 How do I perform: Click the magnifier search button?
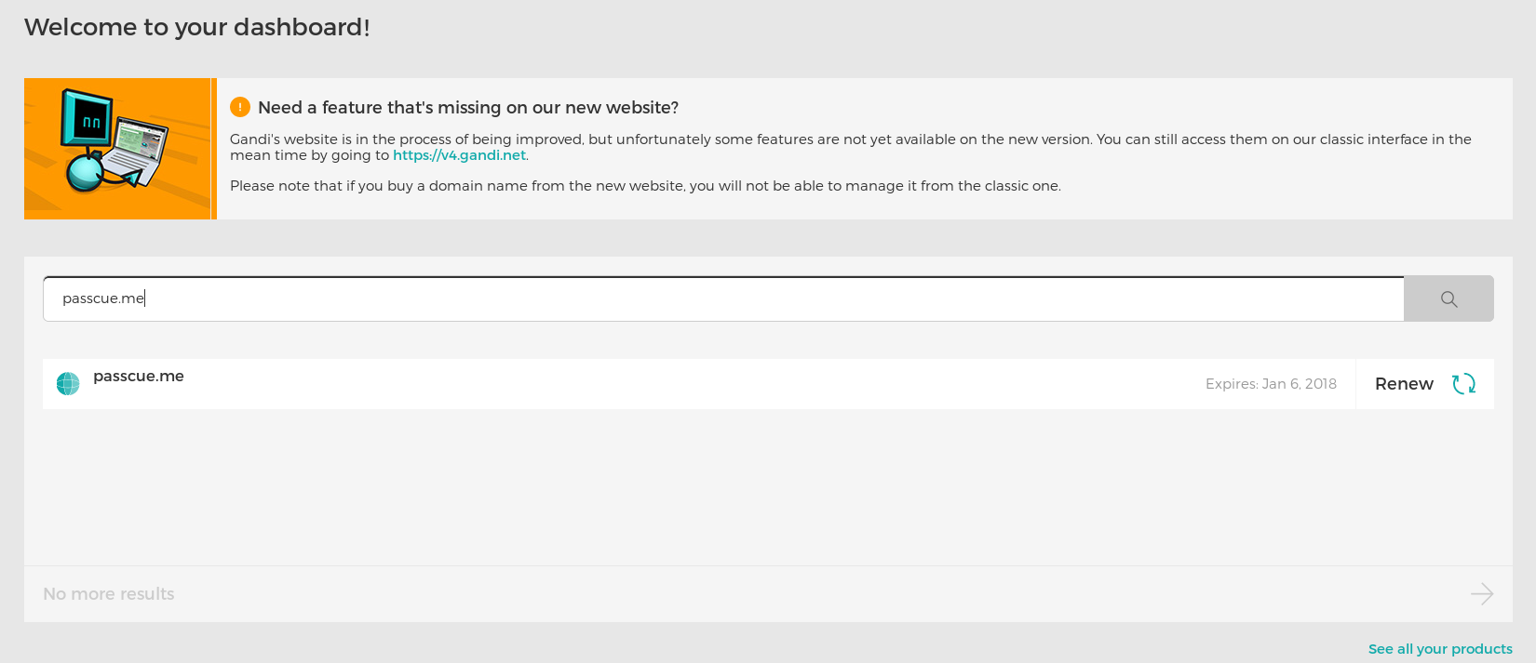point(1448,298)
